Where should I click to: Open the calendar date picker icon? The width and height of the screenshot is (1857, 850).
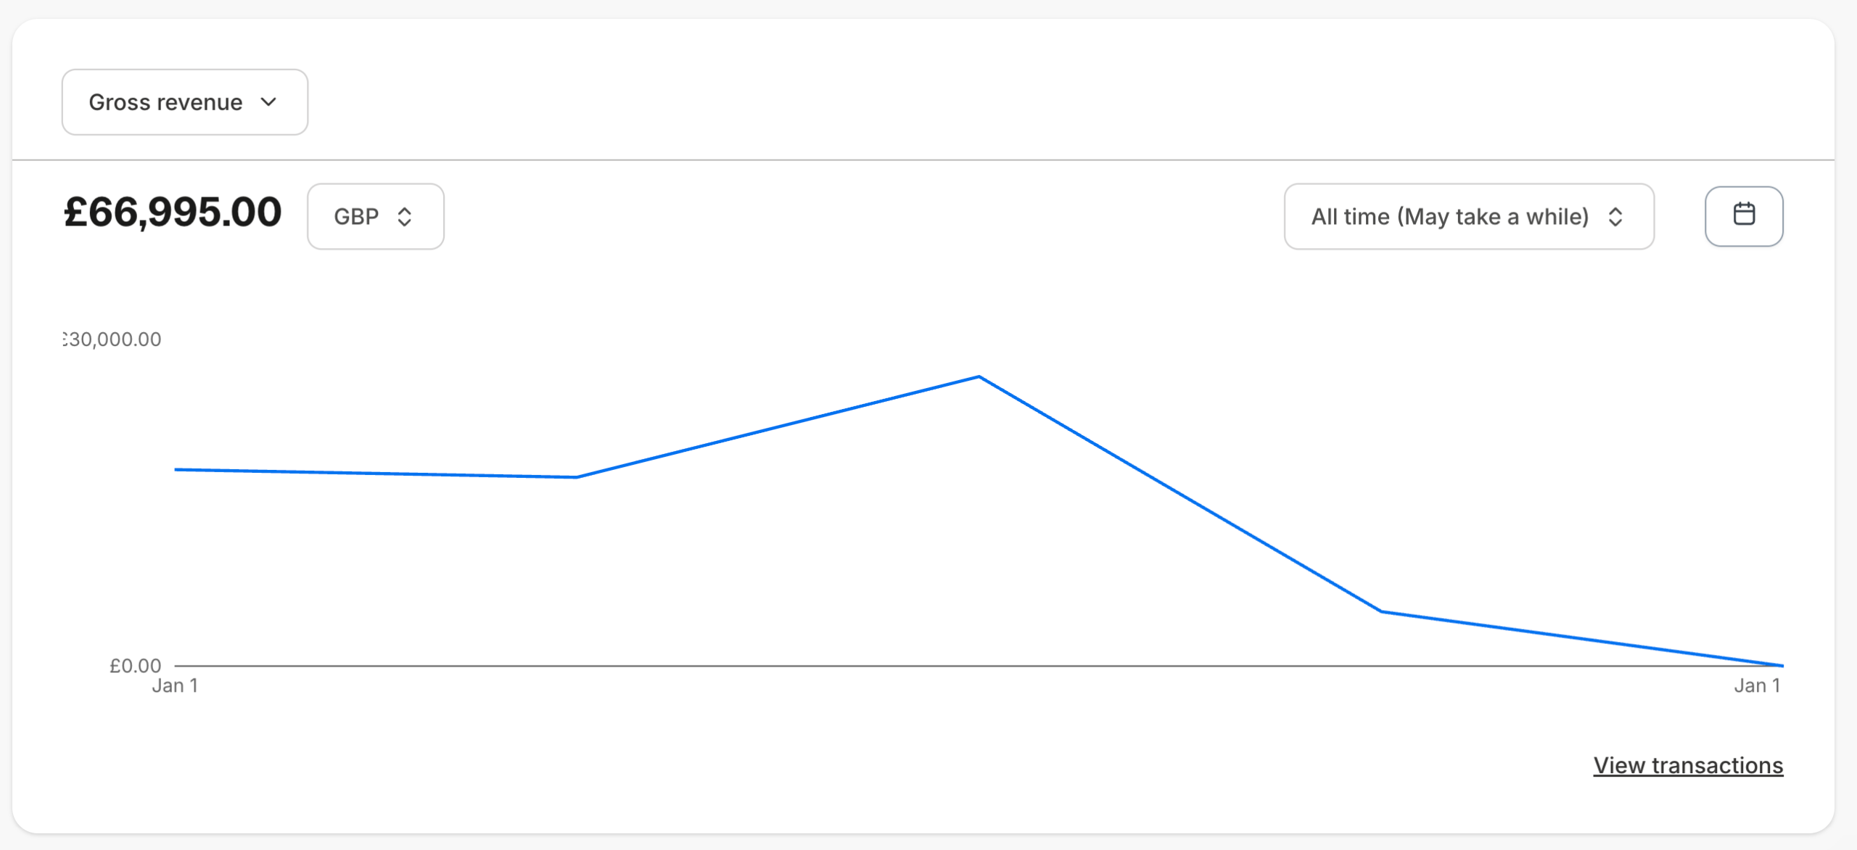[x=1744, y=216]
